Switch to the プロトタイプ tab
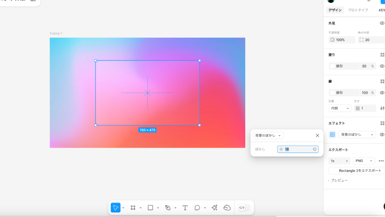This screenshot has height=217, width=385. 358,10
